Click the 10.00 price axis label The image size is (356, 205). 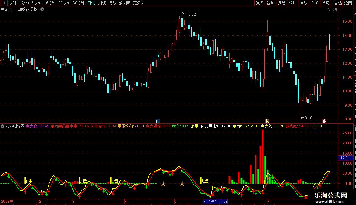click(x=347, y=91)
